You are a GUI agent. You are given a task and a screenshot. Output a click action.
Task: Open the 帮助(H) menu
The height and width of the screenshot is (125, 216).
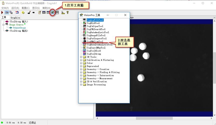click(46, 8)
